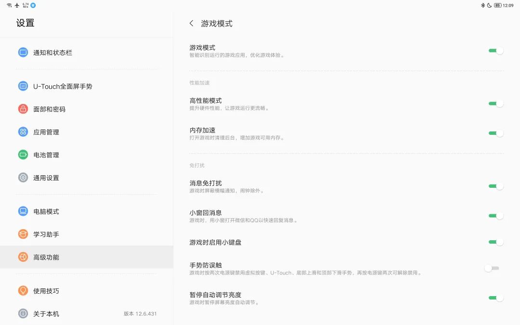This screenshot has width=520, height=325.
Task: Click the back arrow beside 游戏模式
Action: click(x=191, y=23)
